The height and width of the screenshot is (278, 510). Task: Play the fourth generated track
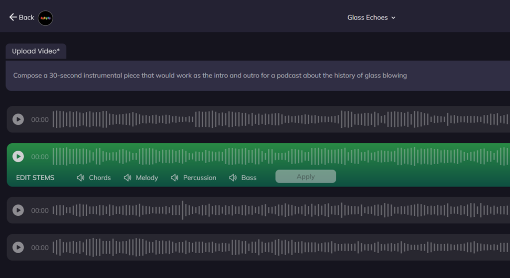point(18,247)
